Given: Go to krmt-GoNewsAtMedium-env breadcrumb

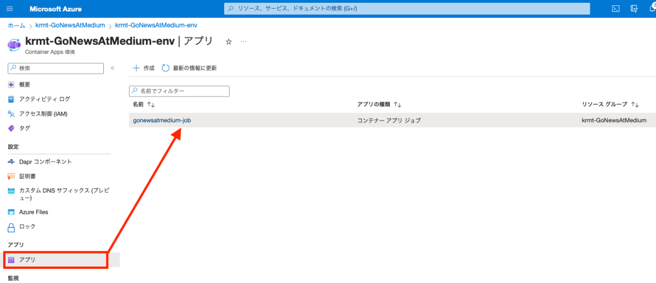Looking at the screenshot, I should pyautogui.click(x=156, y=26).
